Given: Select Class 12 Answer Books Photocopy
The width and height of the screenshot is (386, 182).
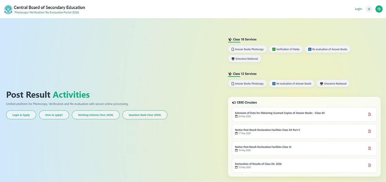Looking at the screenshot, I should click(x=247, y=84).
